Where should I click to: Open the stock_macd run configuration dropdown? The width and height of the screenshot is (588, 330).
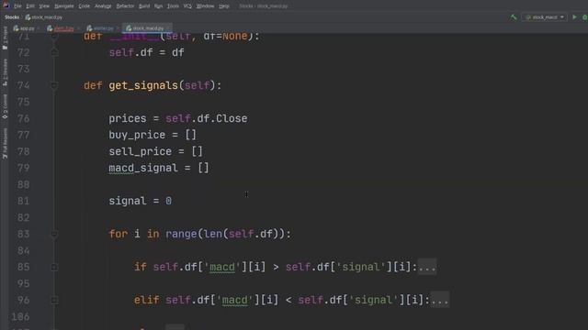click(x=544, y=17)
